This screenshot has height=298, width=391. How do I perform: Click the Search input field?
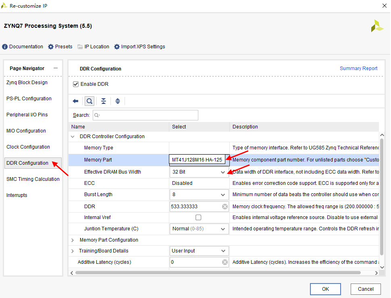[x=146, y=115]
